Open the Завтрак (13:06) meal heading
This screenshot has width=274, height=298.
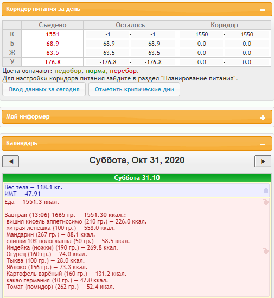(x=65, y=215)
